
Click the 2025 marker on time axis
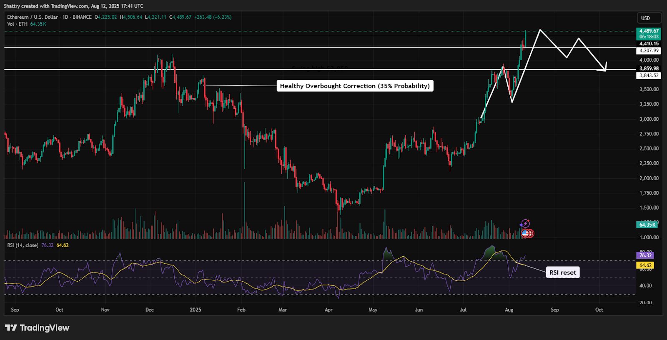[195, 310]
